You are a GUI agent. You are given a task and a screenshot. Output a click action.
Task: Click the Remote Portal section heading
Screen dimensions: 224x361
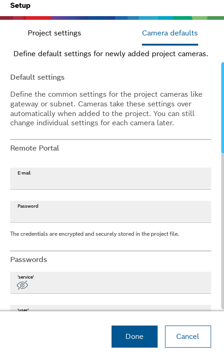point(35,148)
